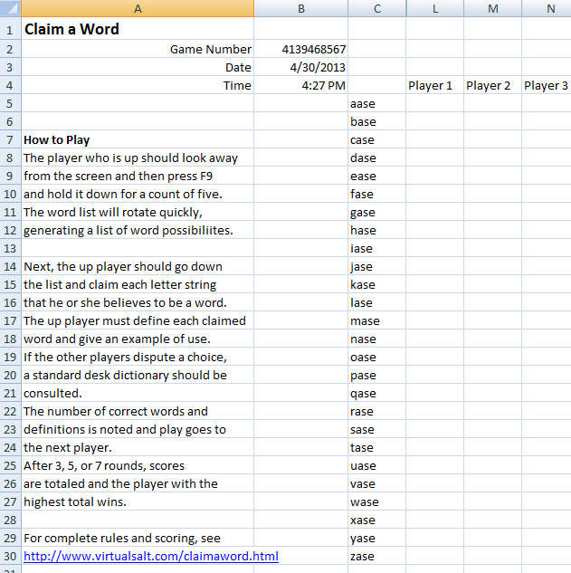Open the virtualsalt.com claimaword hyperlink
571x573 pixels.
151,556
